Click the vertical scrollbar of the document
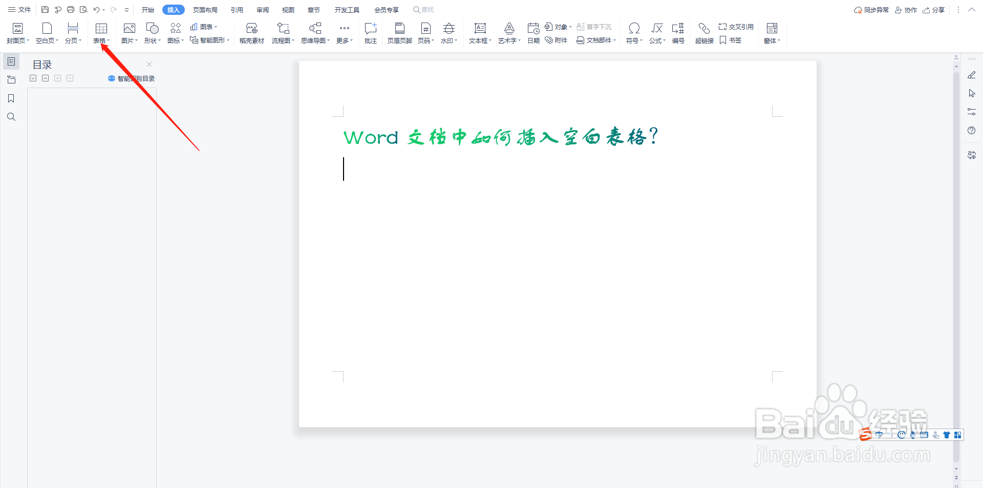Screen dimensions: 983x488 pos(956,266)
